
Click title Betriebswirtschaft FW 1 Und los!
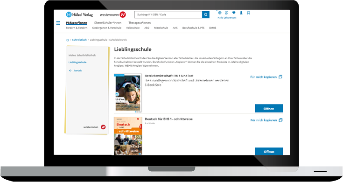[x=169, y=76]
